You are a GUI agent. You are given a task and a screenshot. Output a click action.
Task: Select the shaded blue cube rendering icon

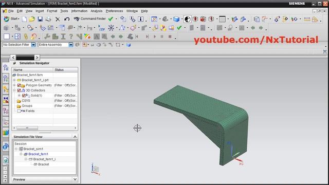pos(176,19)
